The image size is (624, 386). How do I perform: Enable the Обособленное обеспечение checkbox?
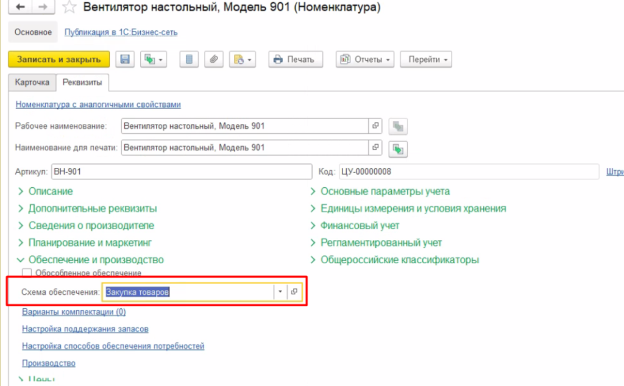[x=27, y=274]
